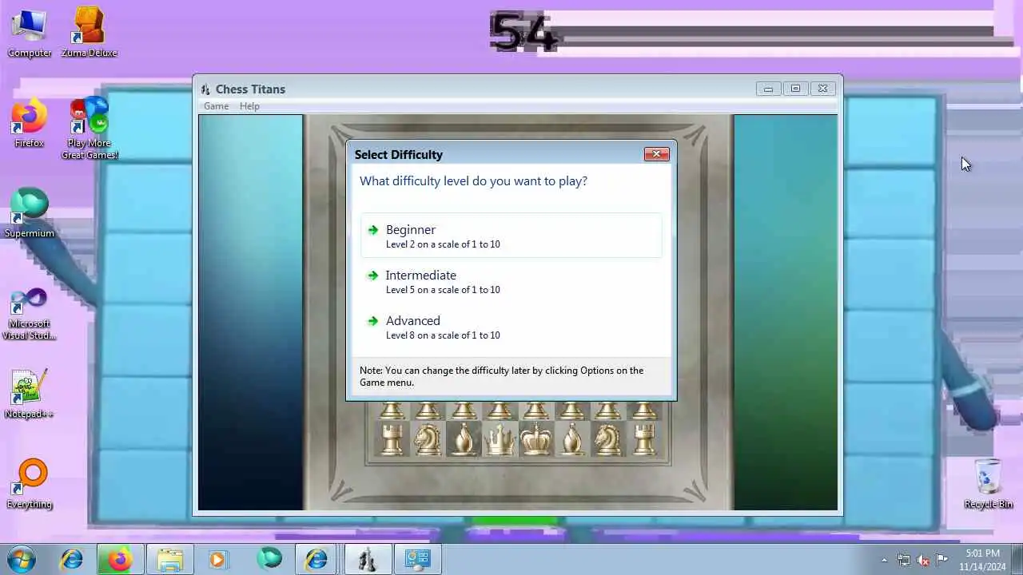
Task: Click the muted volume tray icon
Action: pos(923,560)
